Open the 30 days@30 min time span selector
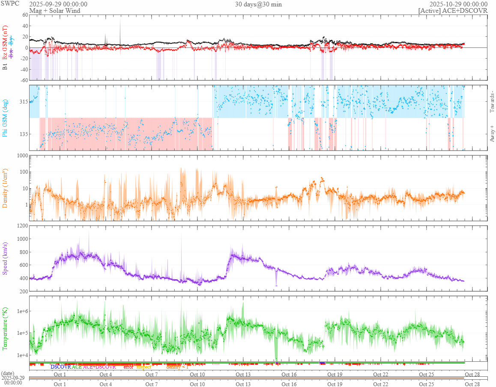This screenshot has width=496, height=387. pos(258,4)
